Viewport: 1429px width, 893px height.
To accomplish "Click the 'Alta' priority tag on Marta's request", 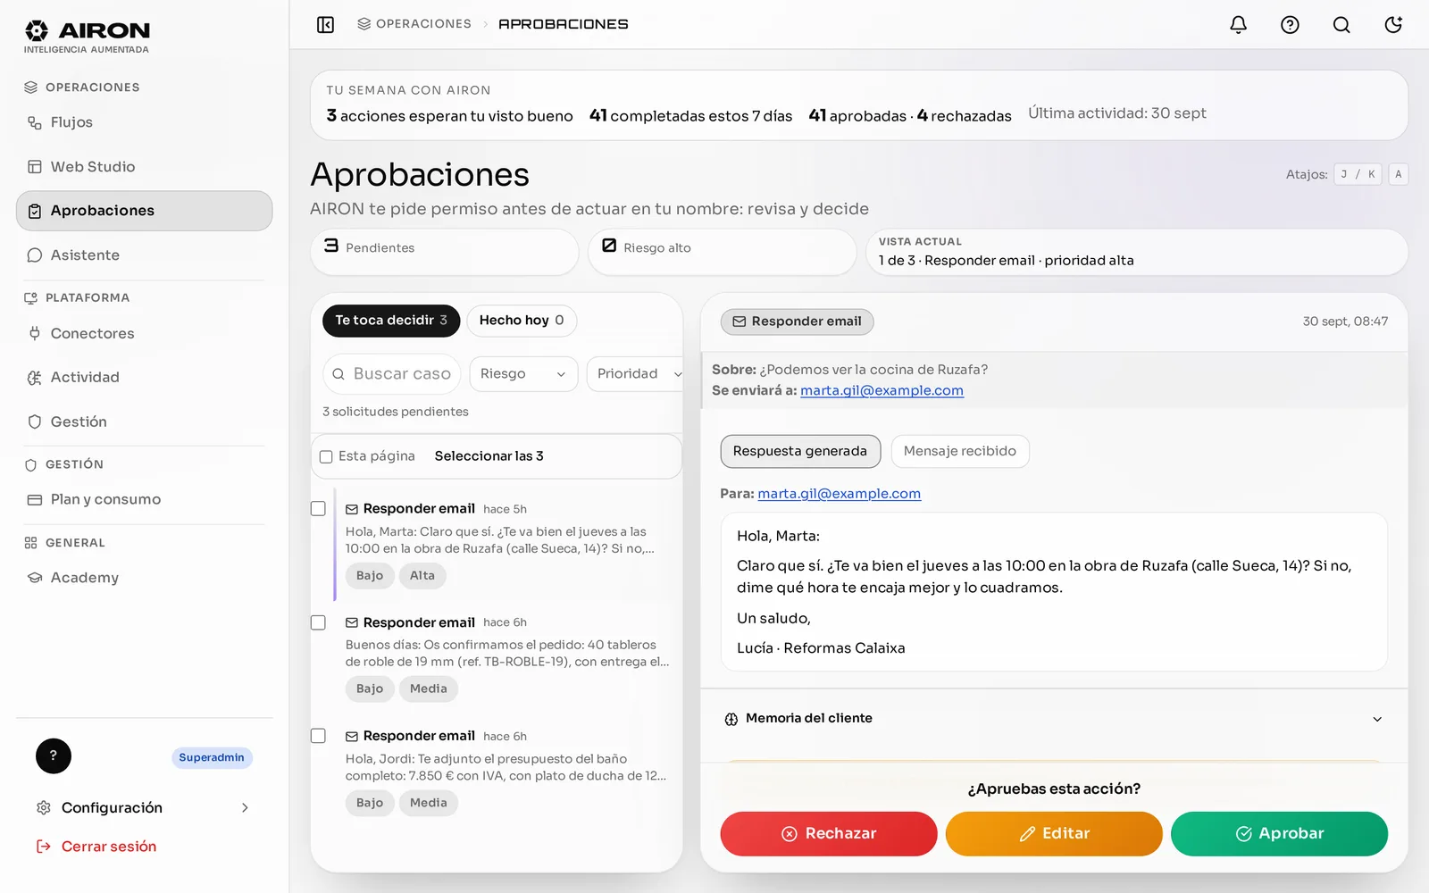I will (422, 576).
